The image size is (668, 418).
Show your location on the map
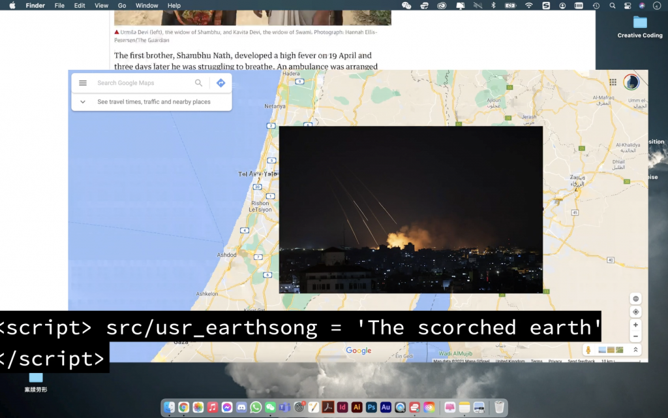click(635, 312)
